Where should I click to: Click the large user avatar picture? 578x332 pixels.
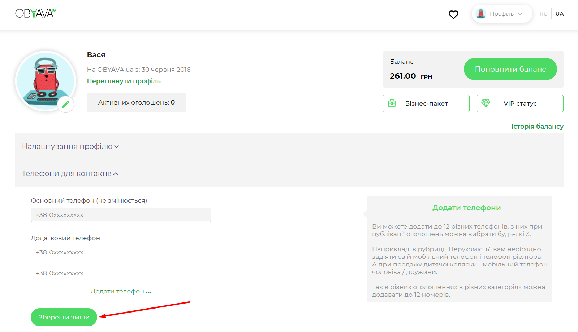point(45,81)
